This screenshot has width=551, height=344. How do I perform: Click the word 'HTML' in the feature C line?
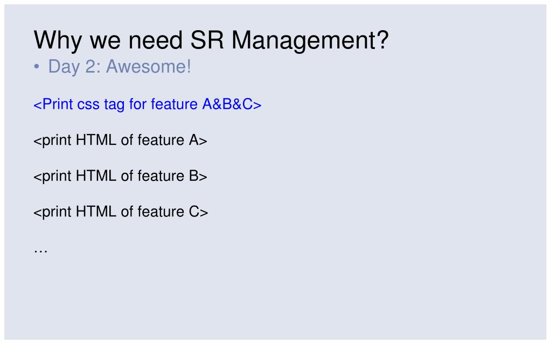96,212
